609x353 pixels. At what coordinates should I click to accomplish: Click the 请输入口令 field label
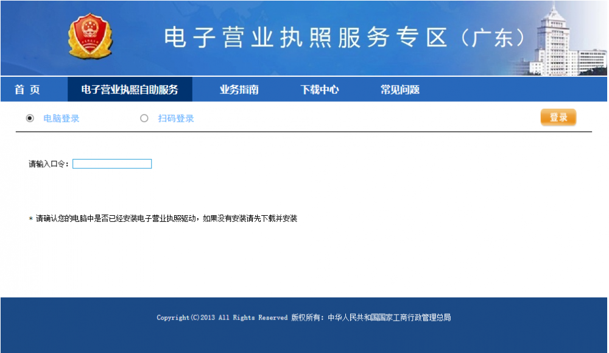49,164
